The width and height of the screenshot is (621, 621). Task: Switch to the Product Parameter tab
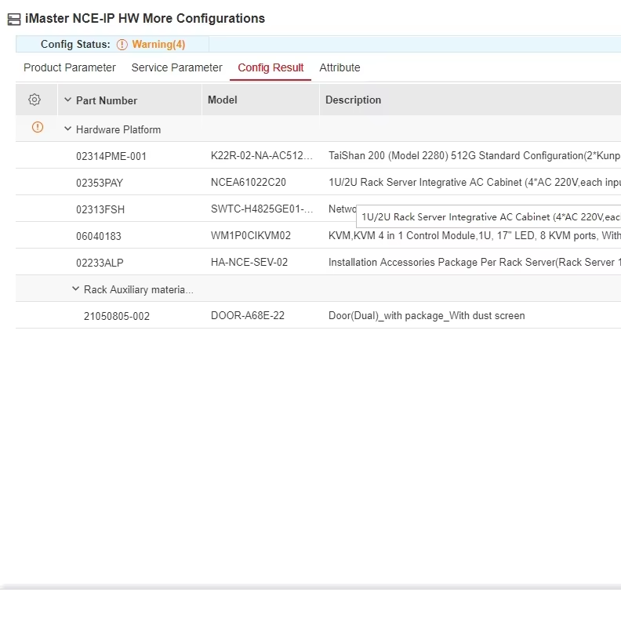(69, 67)
